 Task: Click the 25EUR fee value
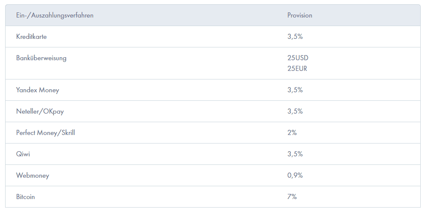point(297,68)
